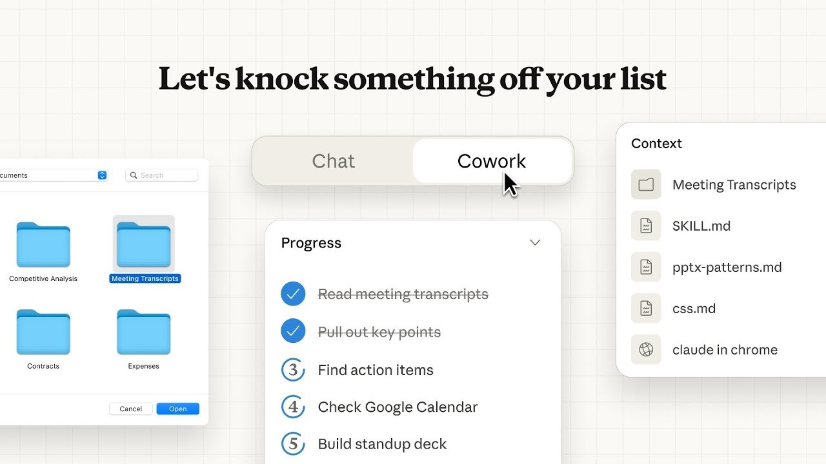
Task: Switch to the Chat tab
Action: [333, 161]
